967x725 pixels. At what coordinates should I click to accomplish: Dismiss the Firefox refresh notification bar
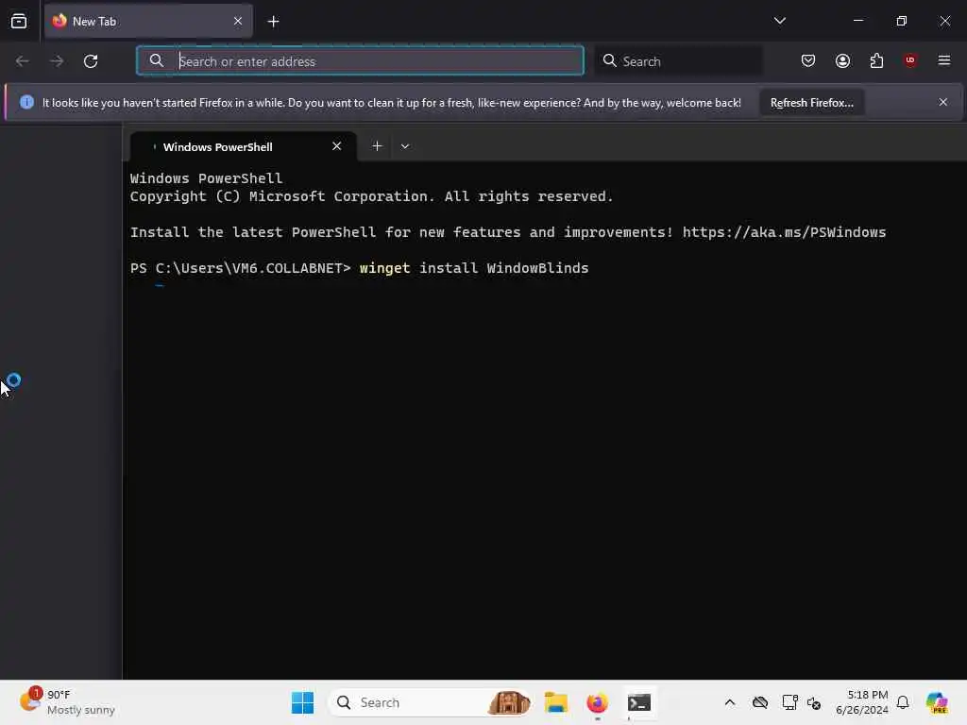point(943,102)
